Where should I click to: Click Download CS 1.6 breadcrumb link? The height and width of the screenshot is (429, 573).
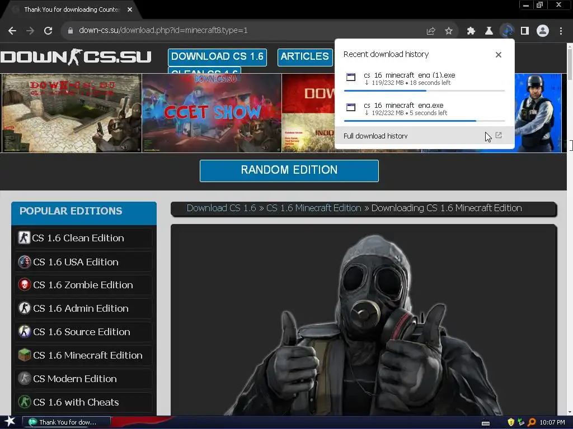[221, 208]
